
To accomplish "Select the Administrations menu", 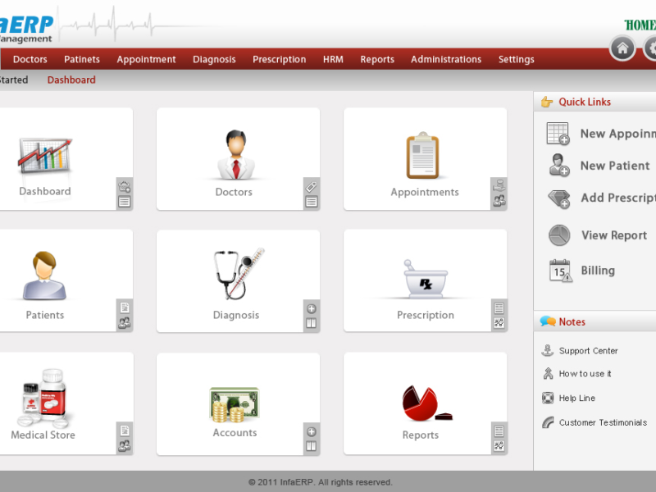I will point(446,59).
